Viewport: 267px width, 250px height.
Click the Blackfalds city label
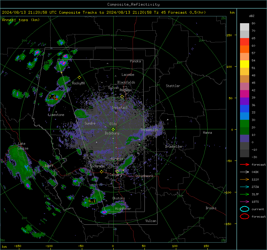click(x=126, y=82)
